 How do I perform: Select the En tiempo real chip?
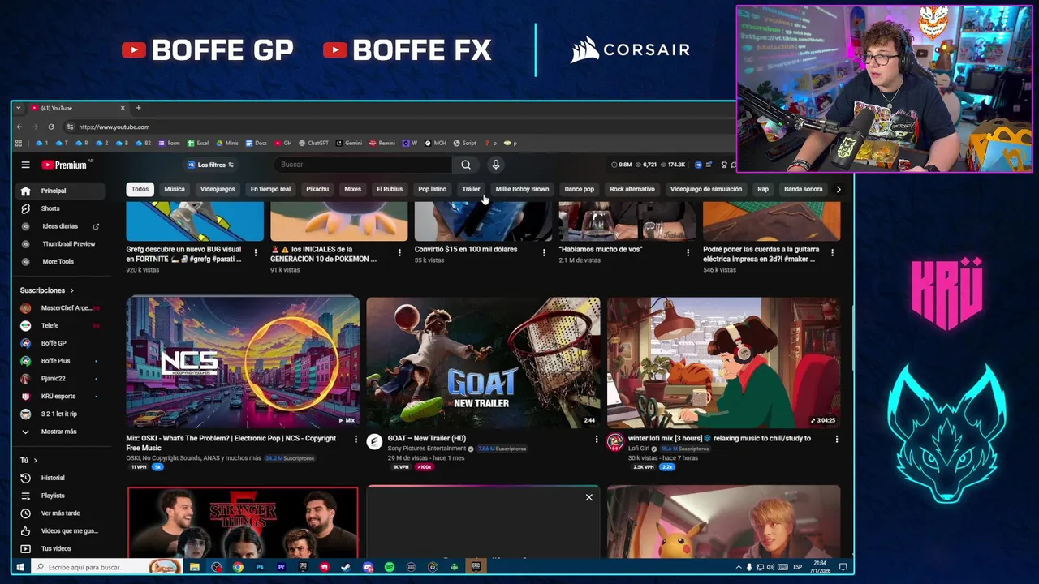(270, 189)
